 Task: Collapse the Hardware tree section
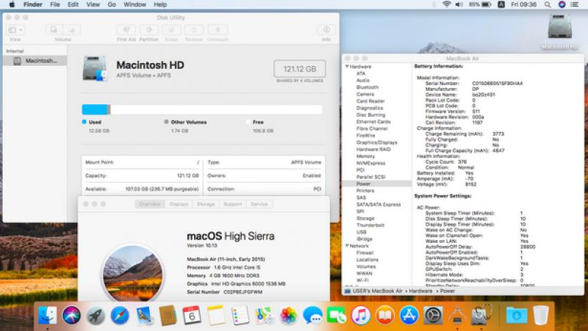tap(346, 67)
